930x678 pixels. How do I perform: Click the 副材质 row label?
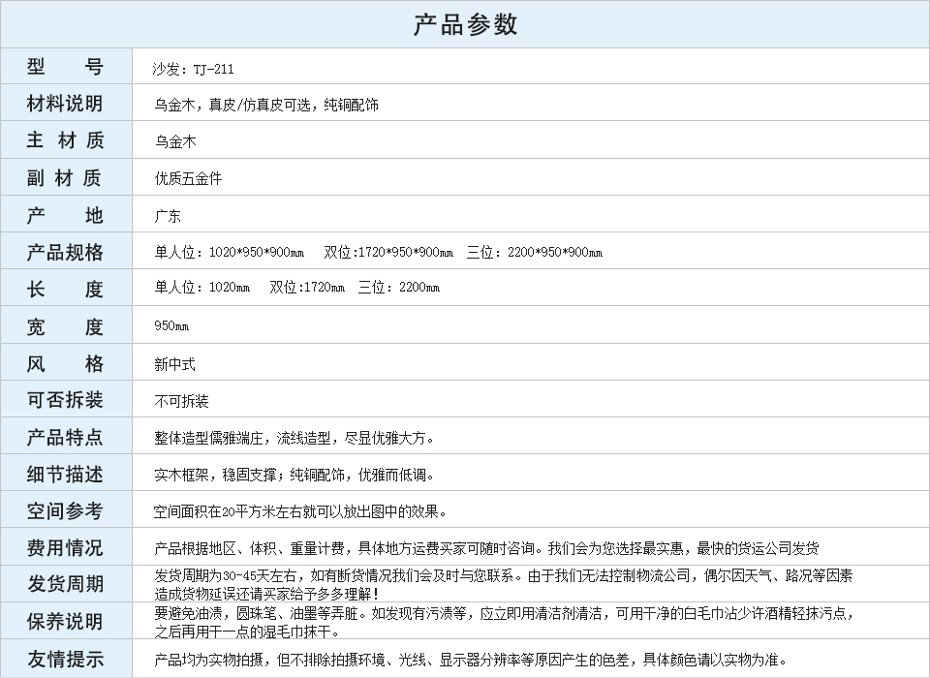(65, 177)
